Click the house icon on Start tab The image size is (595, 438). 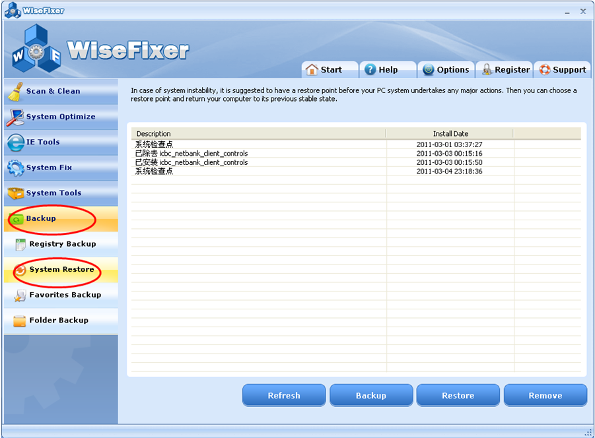click(x=312, y=70)
